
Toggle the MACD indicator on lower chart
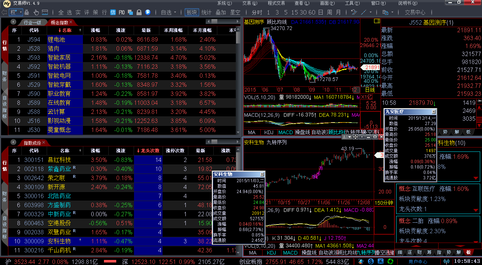[290, 253]
